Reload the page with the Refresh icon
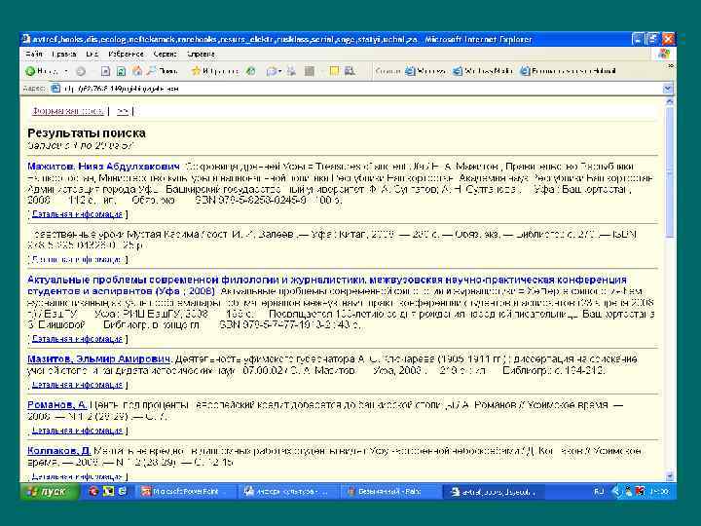This screenshot has height=526, width=701. tap(121, 71)
